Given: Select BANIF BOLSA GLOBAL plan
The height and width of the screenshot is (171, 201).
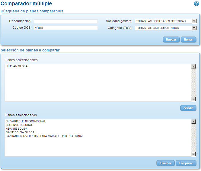Looking at the screenshot, I should tap(21, 132).
